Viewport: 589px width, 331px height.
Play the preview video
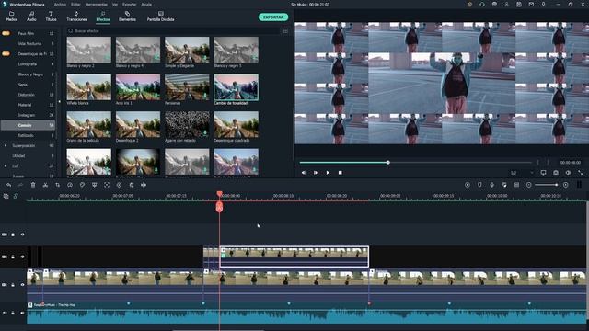click(x=328, y=173)
